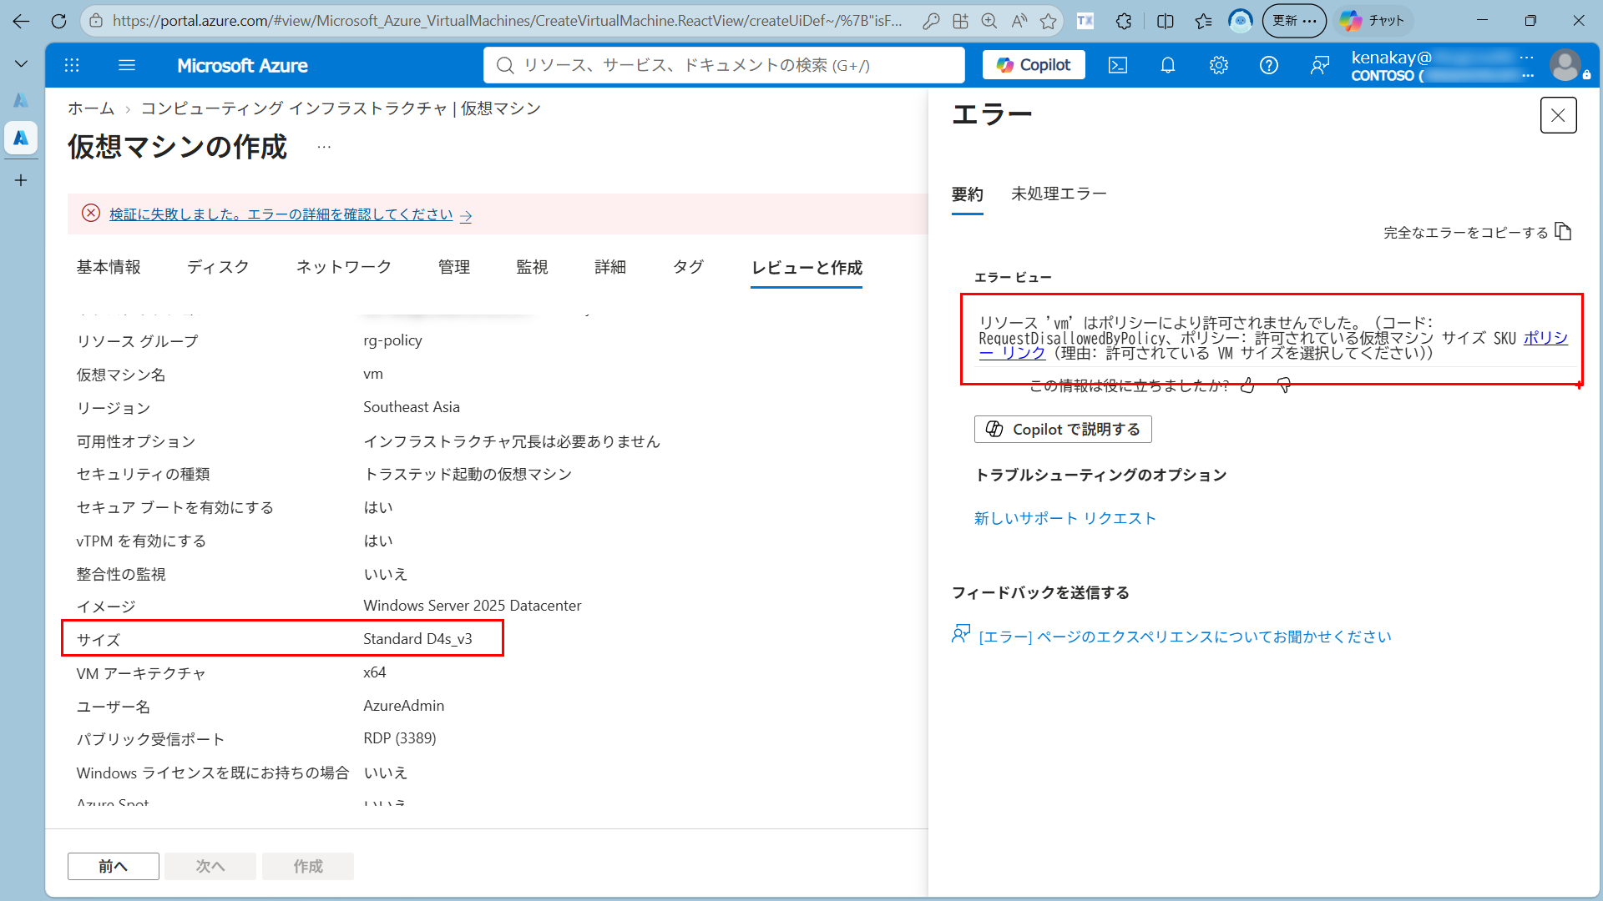
Task: Go back with the browser back arrow
Action: 21,21
